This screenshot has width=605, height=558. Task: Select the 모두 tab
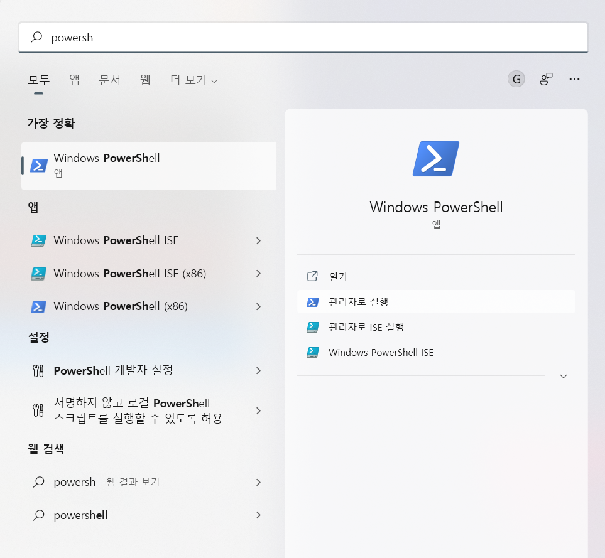tap(38, 80)
